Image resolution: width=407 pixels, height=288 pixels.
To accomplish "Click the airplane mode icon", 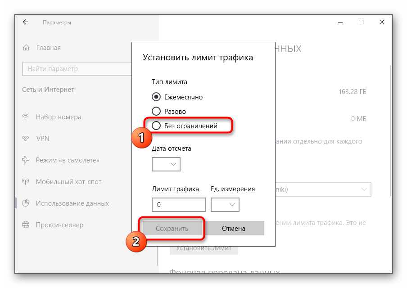I will [26, 160].
